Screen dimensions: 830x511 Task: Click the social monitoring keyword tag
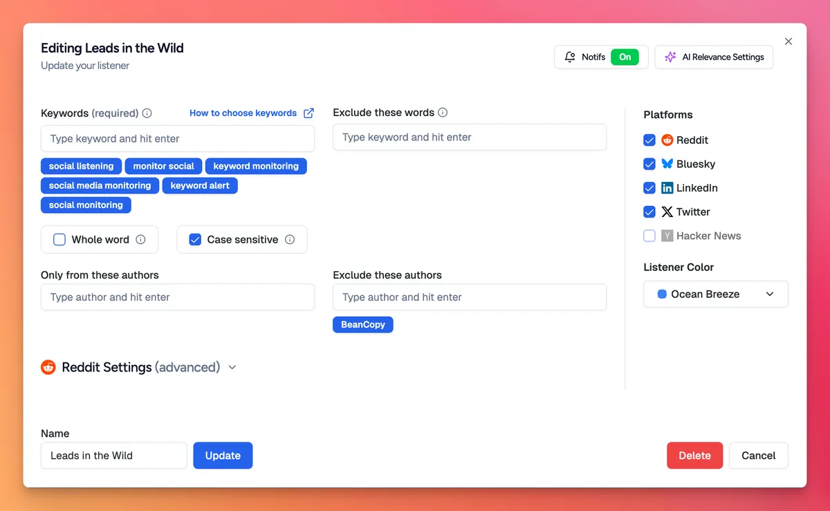[86, 205]
